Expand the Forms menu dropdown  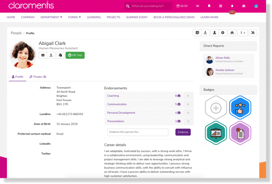pos(74,17)
